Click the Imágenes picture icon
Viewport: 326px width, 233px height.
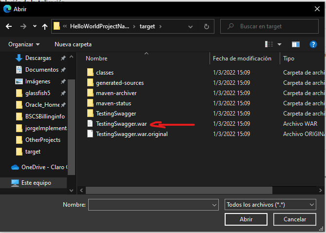coord(19,81)
